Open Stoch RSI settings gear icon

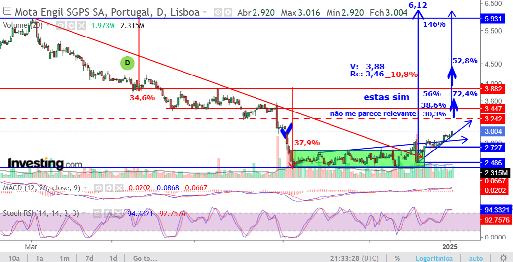108,214
